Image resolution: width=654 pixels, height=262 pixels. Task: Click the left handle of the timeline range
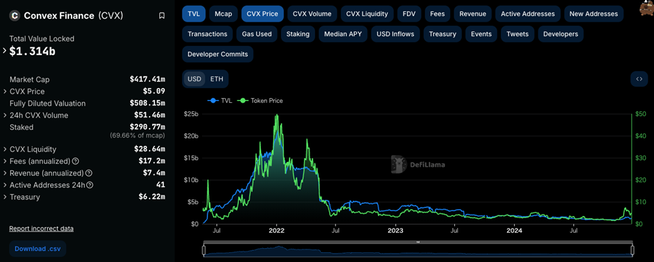[x=204, y=250]
